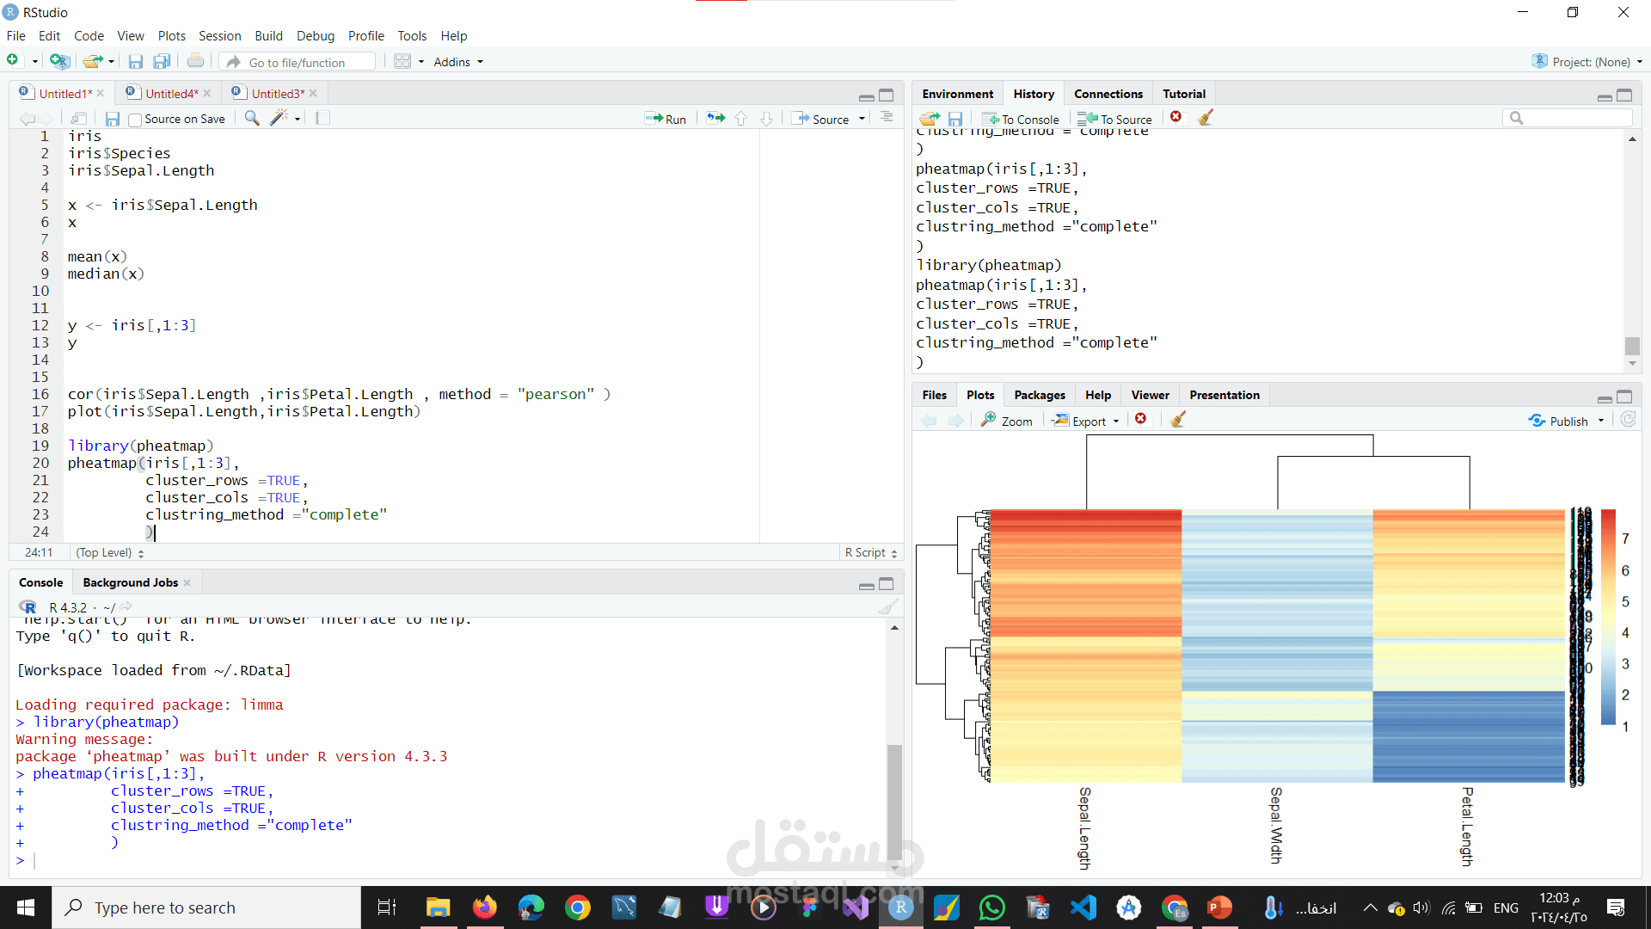Click the broom to clear History entries
Screen dimensions: 1651x929
[1206, 119]
